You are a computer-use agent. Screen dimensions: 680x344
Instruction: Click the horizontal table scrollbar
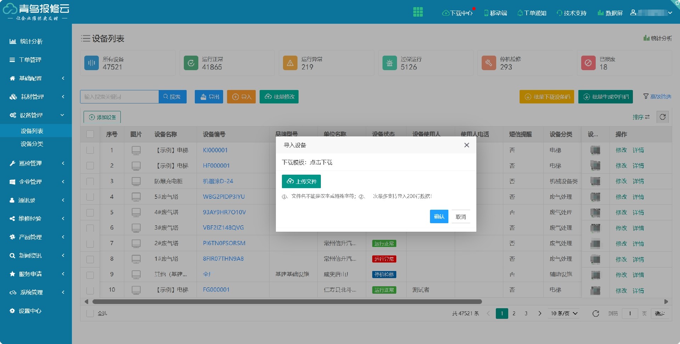pyautogui.click(x=287, y=302)
